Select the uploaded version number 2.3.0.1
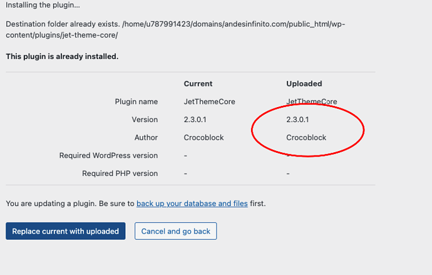Viewport: 432px width, 275px height. tap(297, 119)
